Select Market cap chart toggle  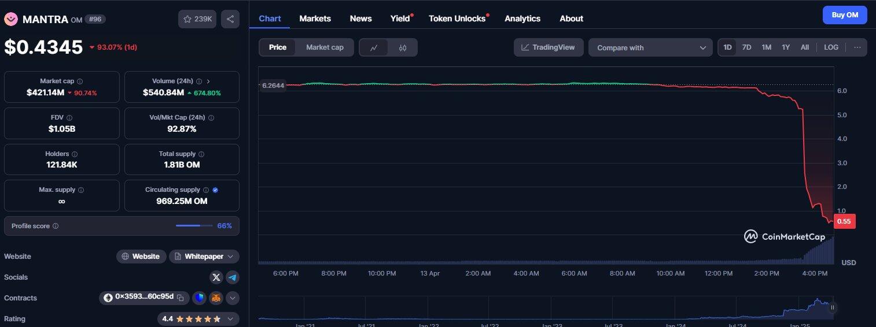[x=325, y=47]
